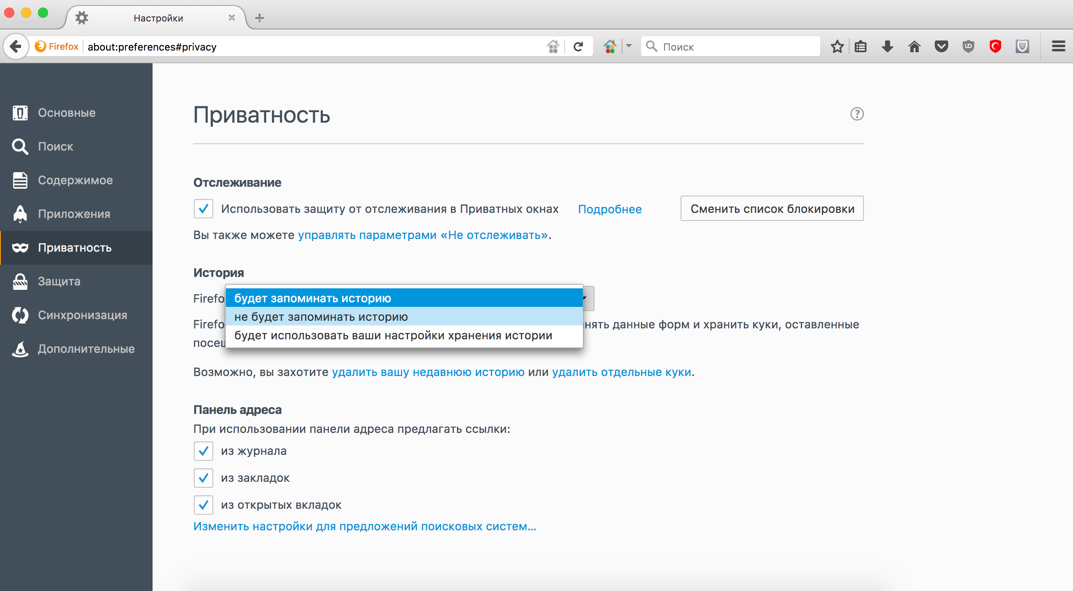This screenshot has width=1073, height=591.
Task: Click удалить вашу недавнюю историю link
Action: (428, 372)
